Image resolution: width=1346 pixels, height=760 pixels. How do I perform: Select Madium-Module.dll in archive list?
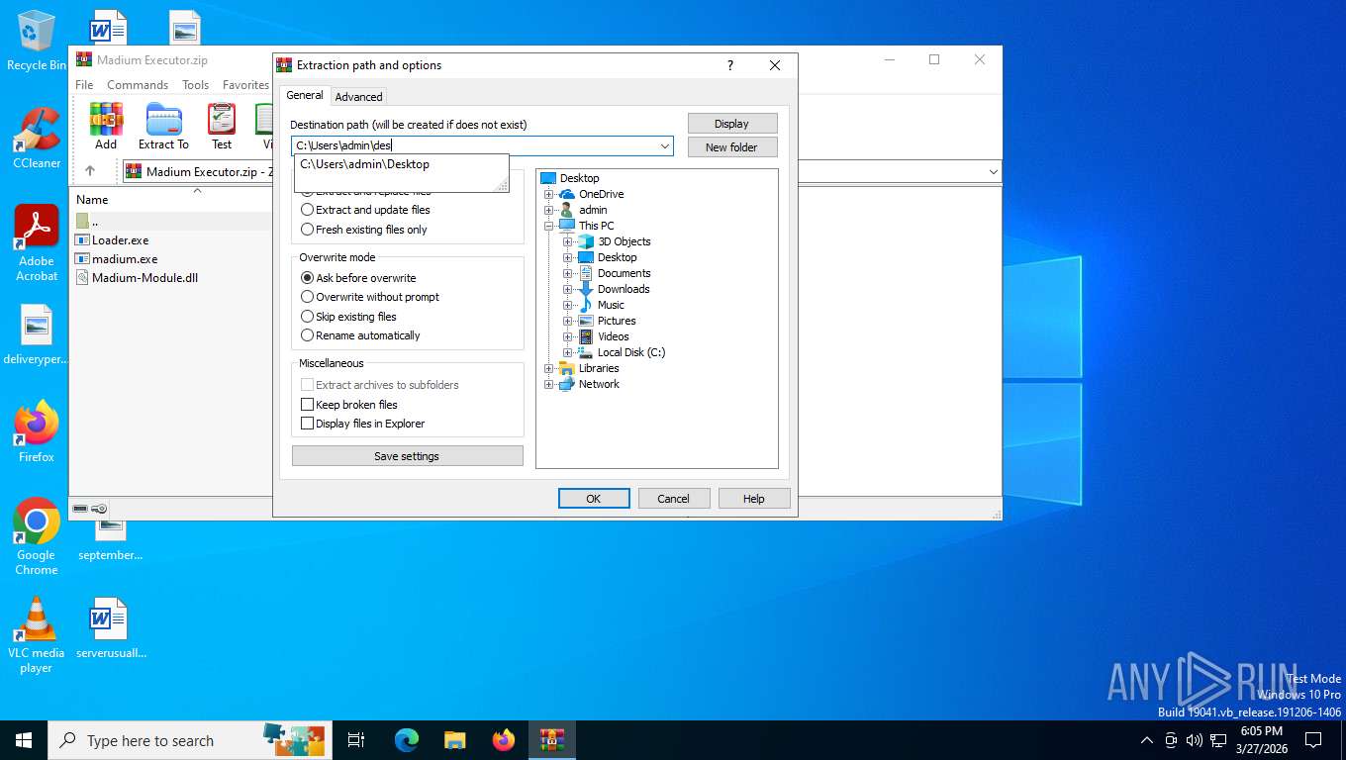(144, 278)
